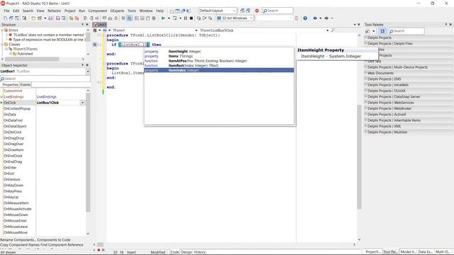The width and height of the screenshot is (454, 255).
Task: Click the Copy Component Names link
Action: 21,244
